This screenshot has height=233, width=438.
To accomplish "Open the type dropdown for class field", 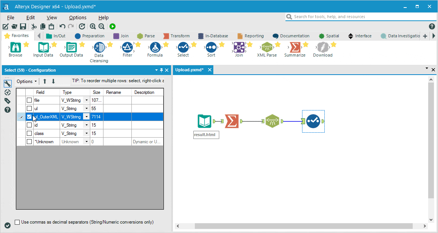I will click(x=86, y=134).
